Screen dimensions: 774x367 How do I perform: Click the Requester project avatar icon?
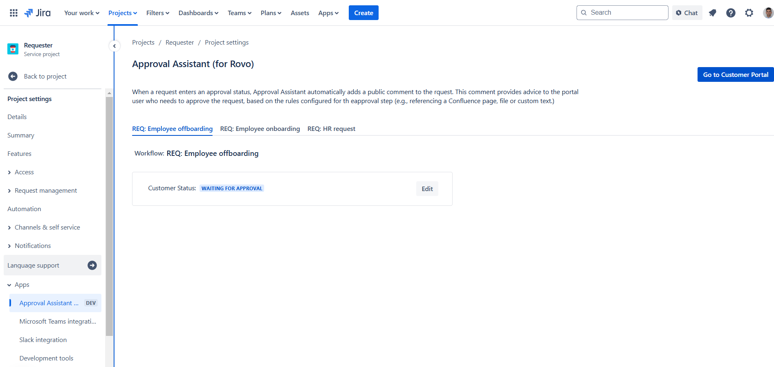pyautogui.click(x=13, y=49)
